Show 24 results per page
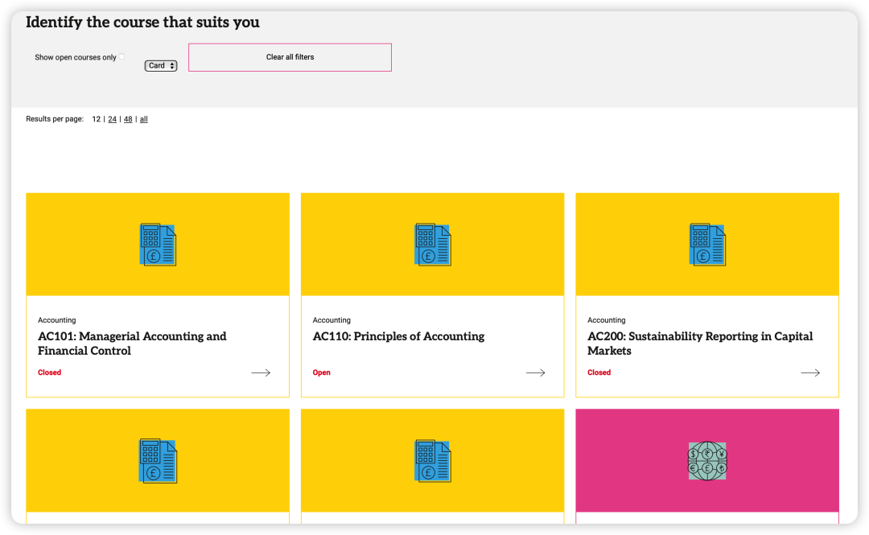 [113, 119]
